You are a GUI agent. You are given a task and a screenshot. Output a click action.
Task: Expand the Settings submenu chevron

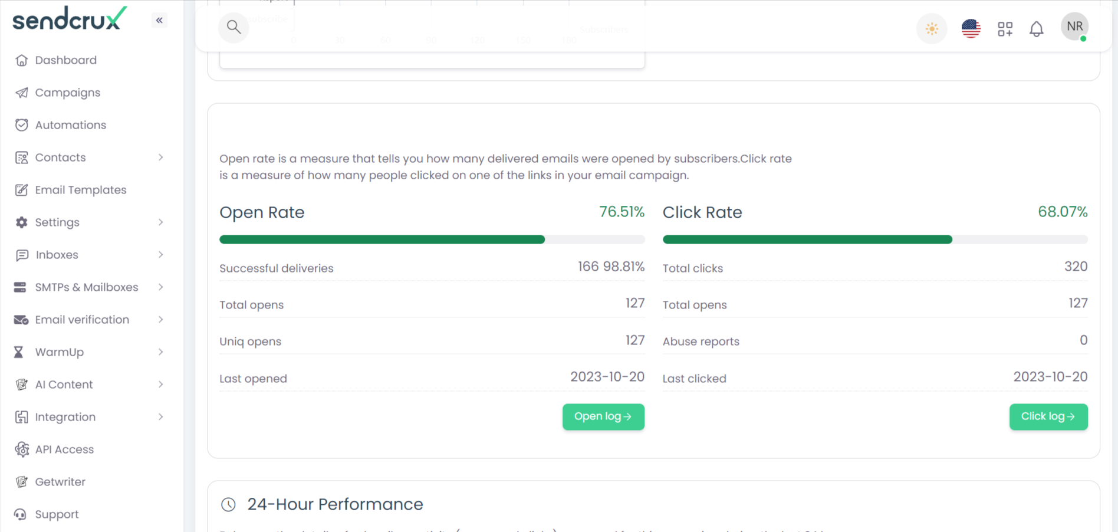click(x=160, y=222)
